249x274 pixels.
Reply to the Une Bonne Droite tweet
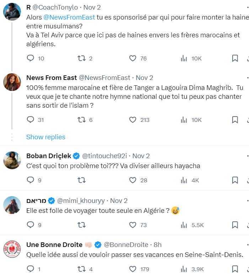pos(31,269)
